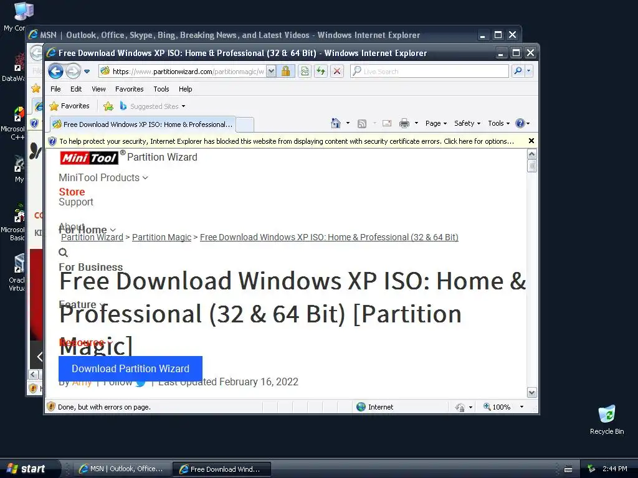Click the Compatibility View broken-page icon

(x=305, y=72)
